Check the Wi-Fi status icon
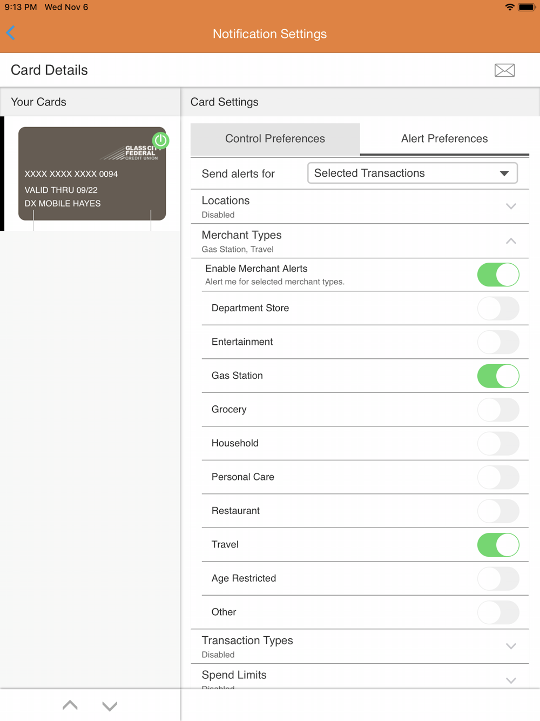Viewport: 540px width, 721px height. 509,7
